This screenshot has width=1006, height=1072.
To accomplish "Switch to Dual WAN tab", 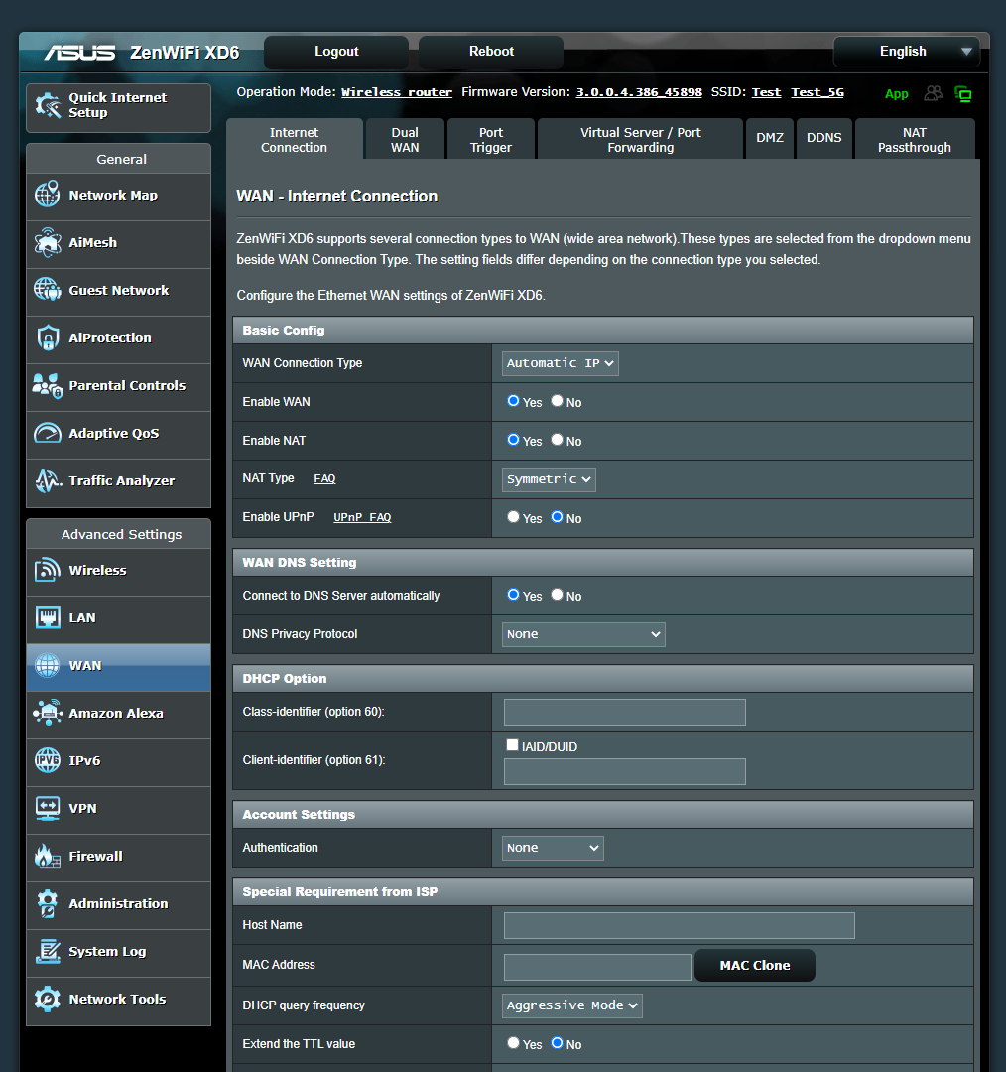I will [405, 140].
